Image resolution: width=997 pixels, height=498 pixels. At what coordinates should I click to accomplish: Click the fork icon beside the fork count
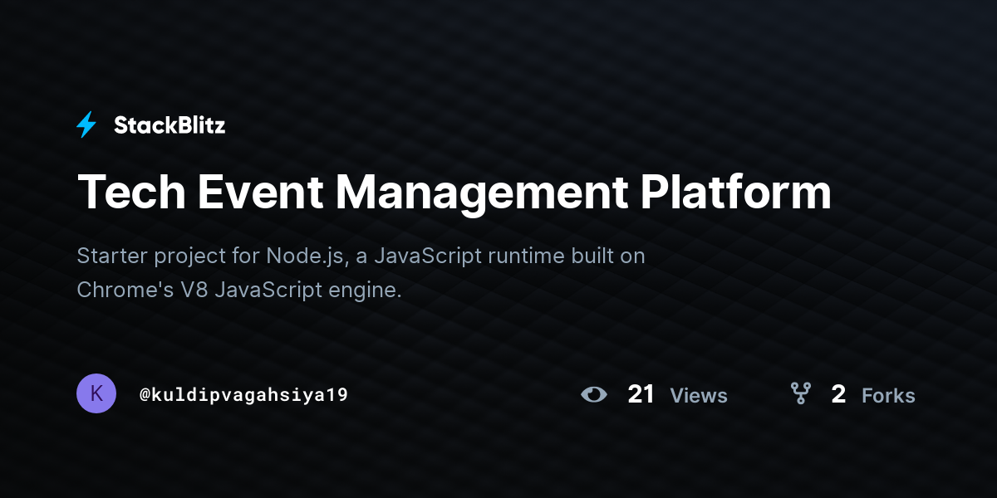801,394
